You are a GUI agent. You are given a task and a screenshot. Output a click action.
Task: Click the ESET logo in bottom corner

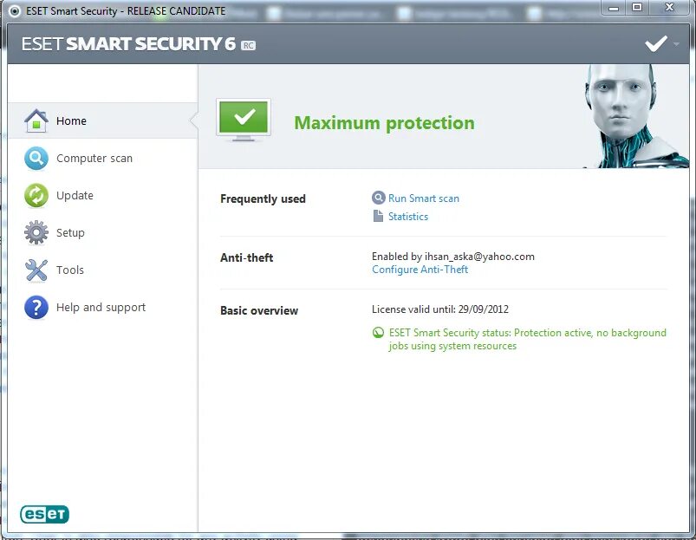tap(44, 514)
